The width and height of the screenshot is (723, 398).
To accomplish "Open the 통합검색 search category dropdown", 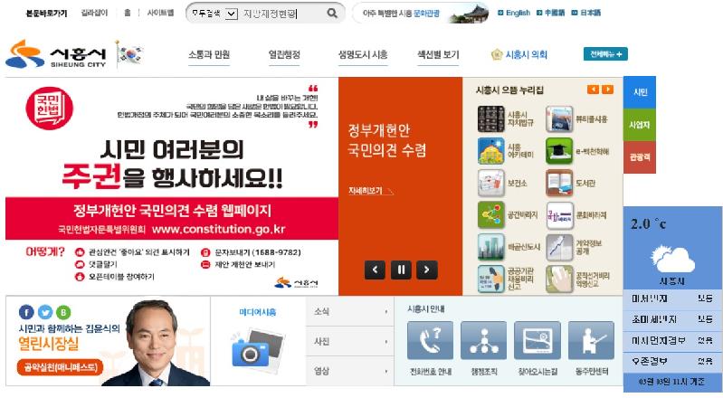I will click(x=213, y=14).
